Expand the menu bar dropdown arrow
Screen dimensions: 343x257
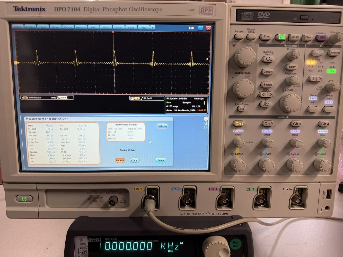(153, 27)
